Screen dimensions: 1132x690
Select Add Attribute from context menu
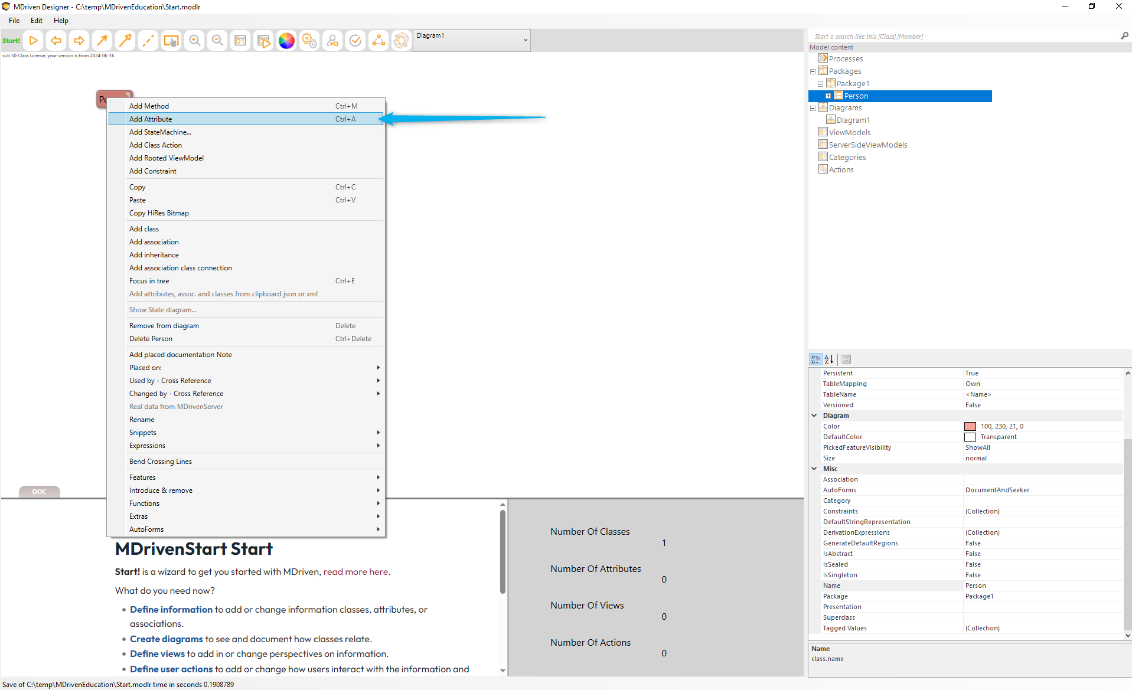click(x=151, y=119)
